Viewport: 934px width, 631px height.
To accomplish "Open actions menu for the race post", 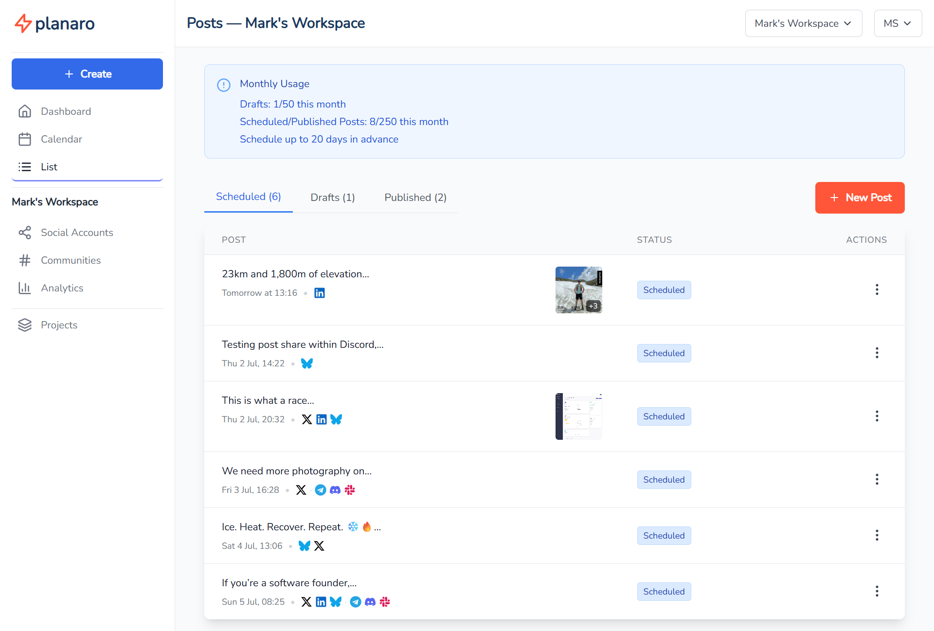I will (877, 416).
